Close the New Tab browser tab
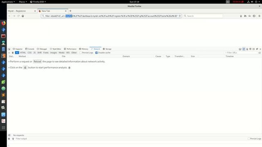This screenshot has width=262, height=147. 65,11
